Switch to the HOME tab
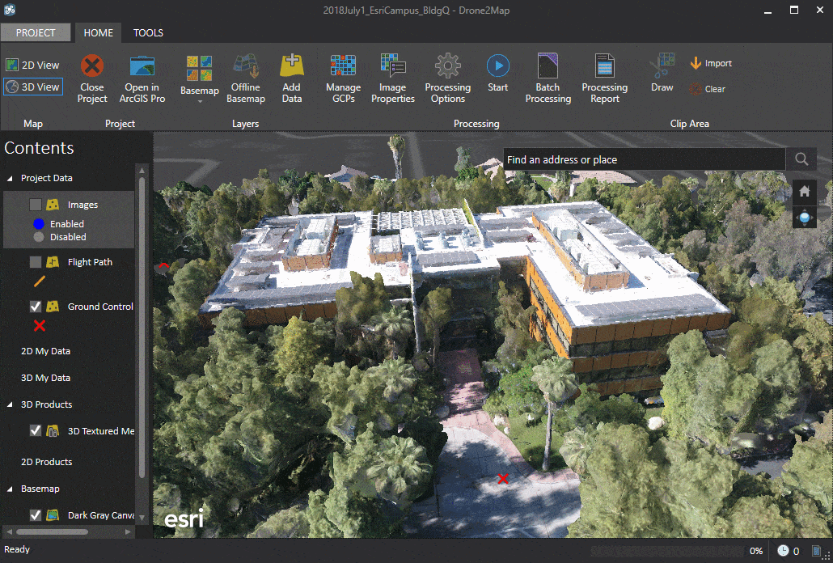Screen dimensions: 833x563 pos(99,32)
